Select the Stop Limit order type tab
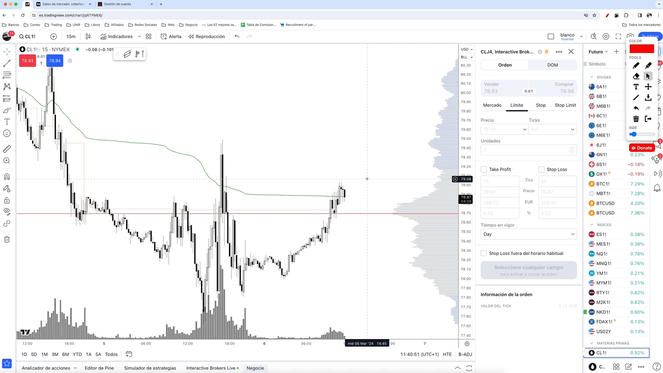Screen dimensions: 663x373 click(565, 106)
